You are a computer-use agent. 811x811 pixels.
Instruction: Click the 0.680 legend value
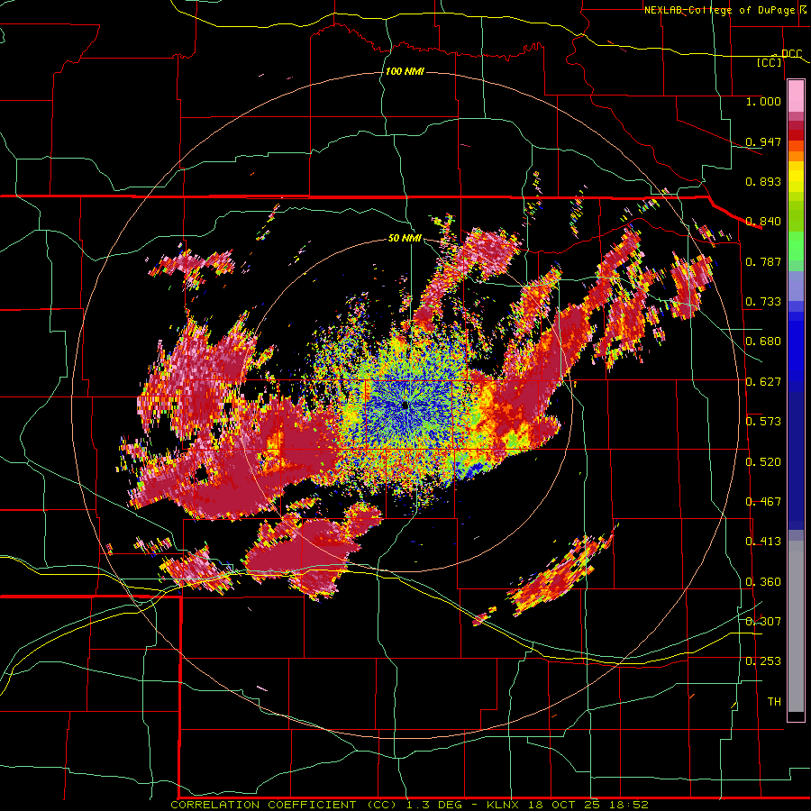tap(763, 342)
